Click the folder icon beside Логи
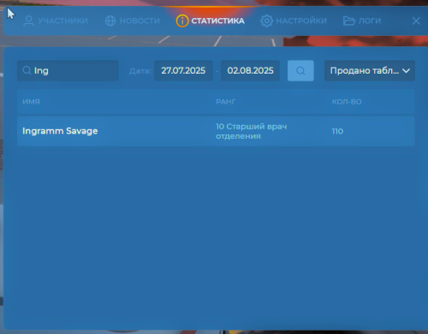This screenshot has width=428, height=334. (349, 21)
